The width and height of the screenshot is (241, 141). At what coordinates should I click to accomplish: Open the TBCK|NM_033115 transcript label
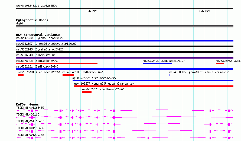28,114
